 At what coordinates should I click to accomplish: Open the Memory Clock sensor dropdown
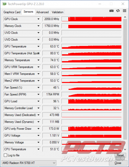[x=38, y=26]
